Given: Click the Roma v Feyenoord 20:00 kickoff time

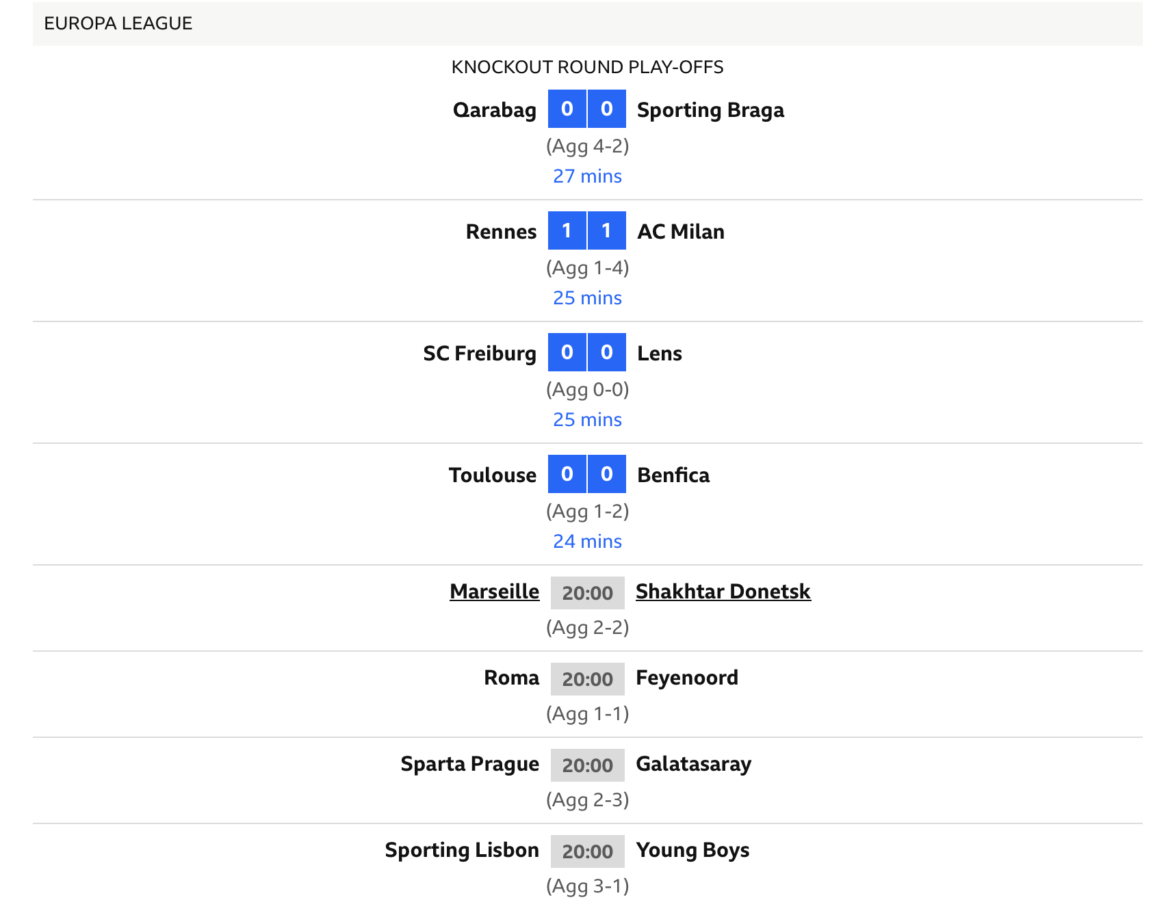Looking at the screenshot, I should click(x=587, y=679).
